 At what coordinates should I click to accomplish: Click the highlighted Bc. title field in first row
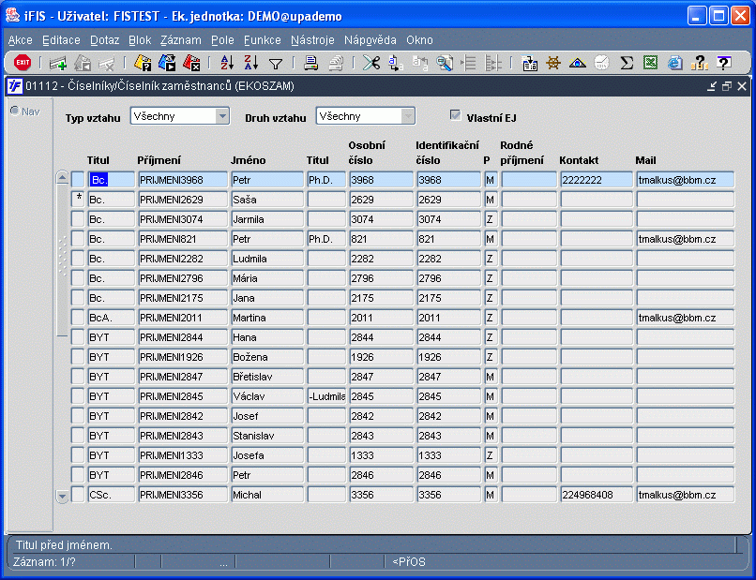pyautogui.click(x=112, y=180)
